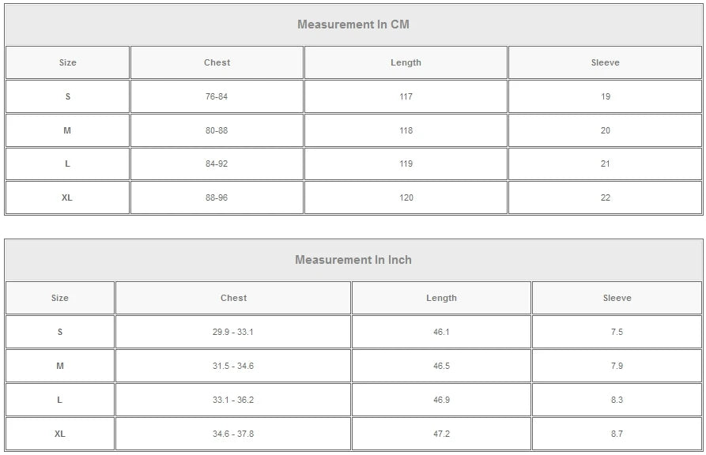Click the length value 47.2
This screenshot has height=455, width=706.
pos(441,434)
